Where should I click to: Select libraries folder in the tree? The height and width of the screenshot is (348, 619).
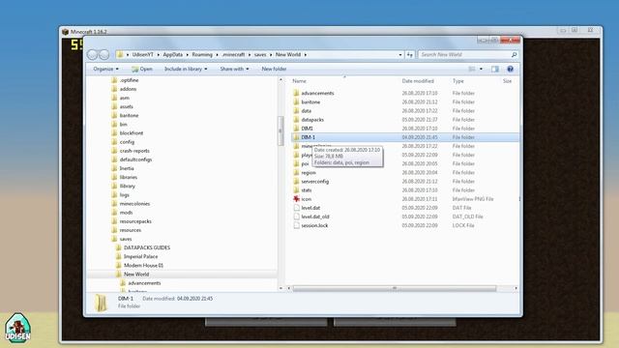point(129,177)
